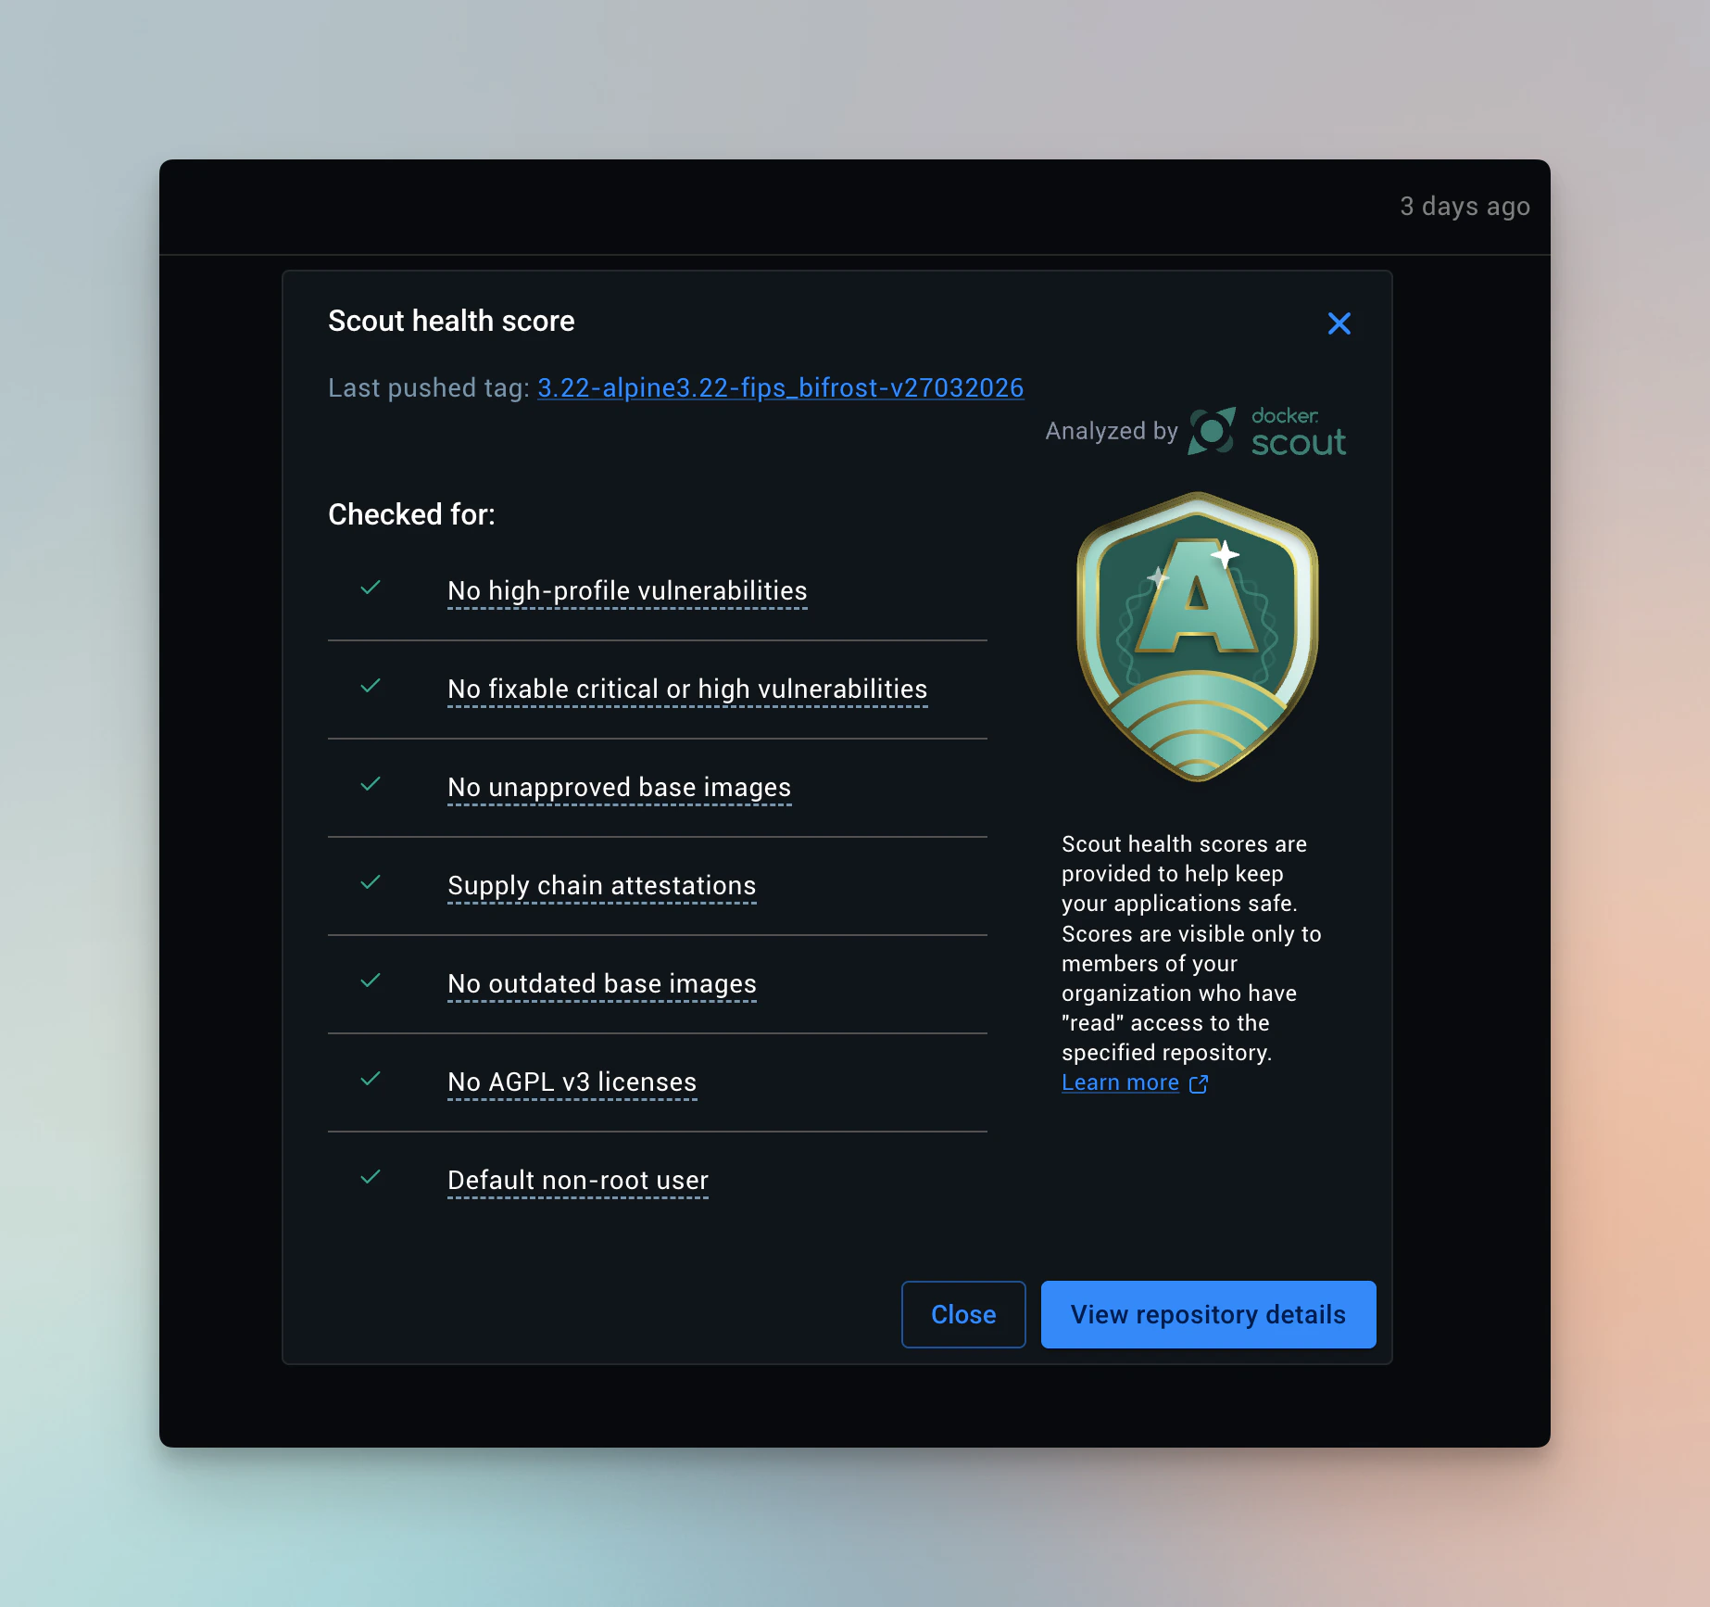Dismiss the dialog with the X icon
1710x1607 pixels.
[x=1339, y=323]
